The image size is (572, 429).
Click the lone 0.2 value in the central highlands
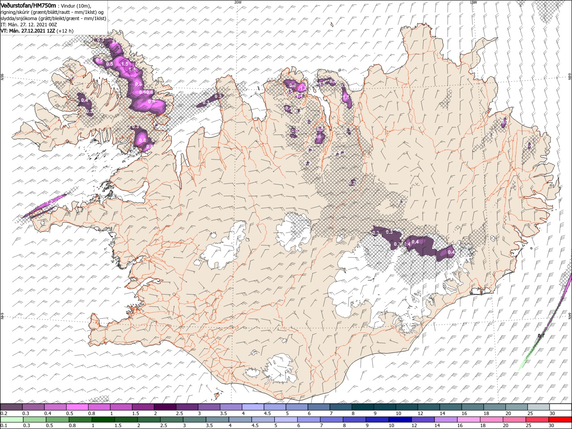(352, 183)
